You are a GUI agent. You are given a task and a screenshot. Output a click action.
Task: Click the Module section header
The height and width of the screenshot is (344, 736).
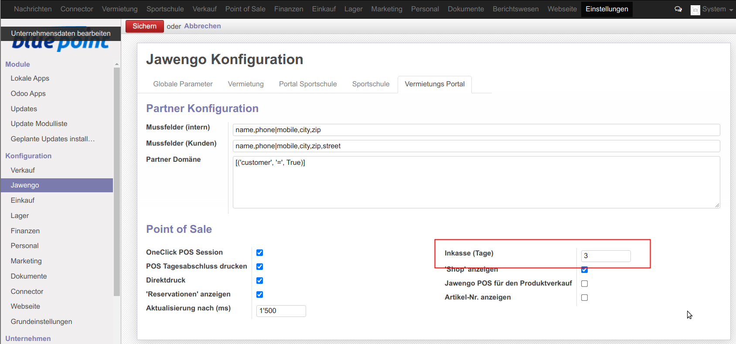click(x=17, y=65)
